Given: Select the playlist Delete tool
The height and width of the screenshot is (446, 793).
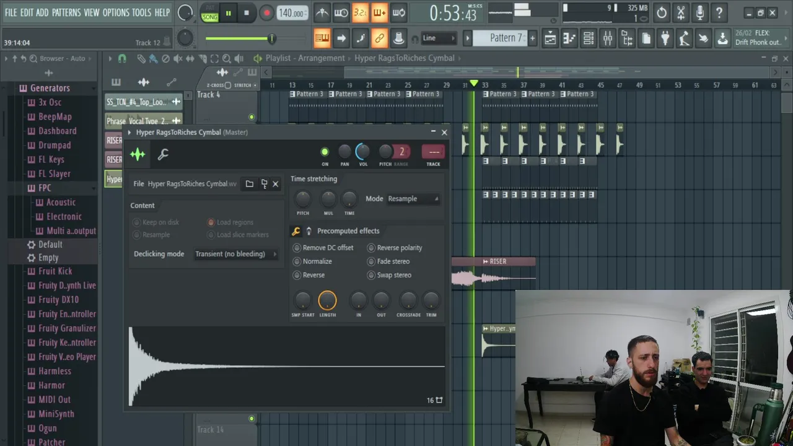Looking at the screenshot, I should [165, 58].
